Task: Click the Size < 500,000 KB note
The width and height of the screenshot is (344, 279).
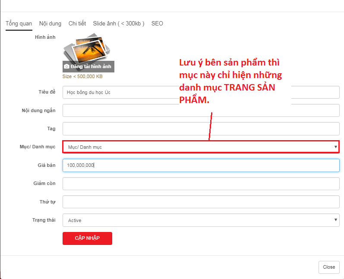Action: (x=82, y=77)
